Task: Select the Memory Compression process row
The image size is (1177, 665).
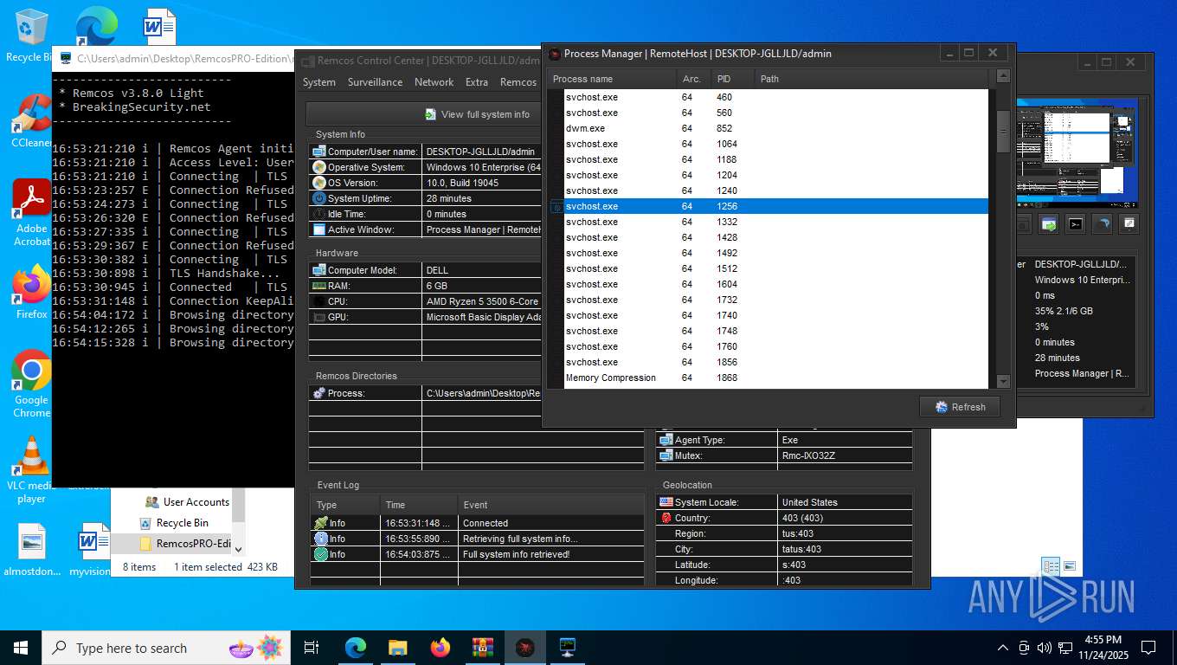Action: coord(768,378)
